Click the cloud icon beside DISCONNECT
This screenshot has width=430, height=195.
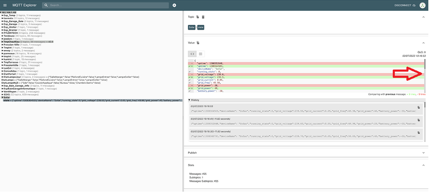tap(414, 5)
